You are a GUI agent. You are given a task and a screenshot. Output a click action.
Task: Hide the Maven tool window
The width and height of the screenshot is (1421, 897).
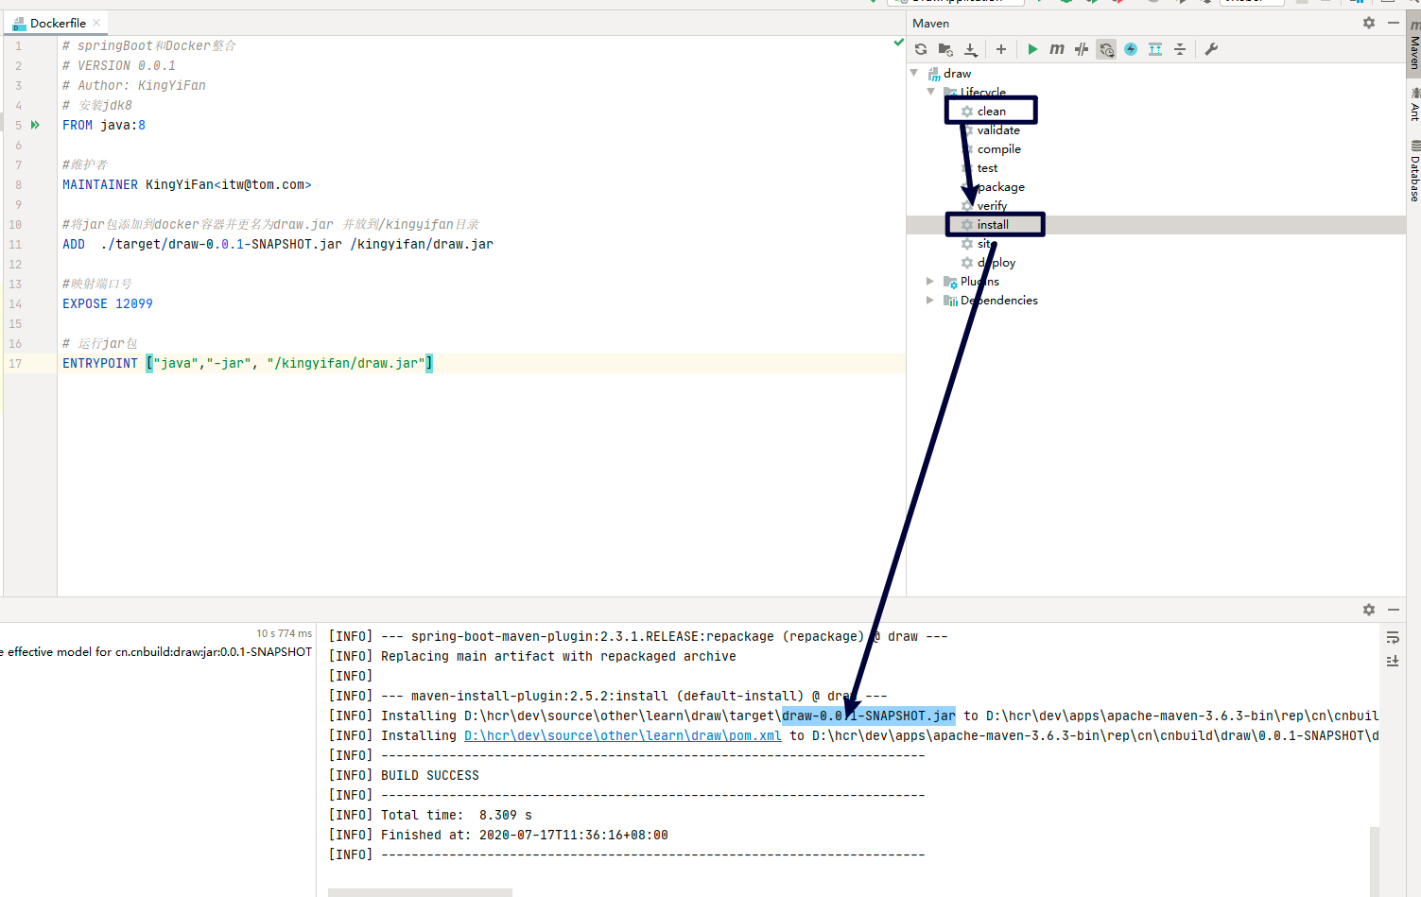coord(1394,23)
